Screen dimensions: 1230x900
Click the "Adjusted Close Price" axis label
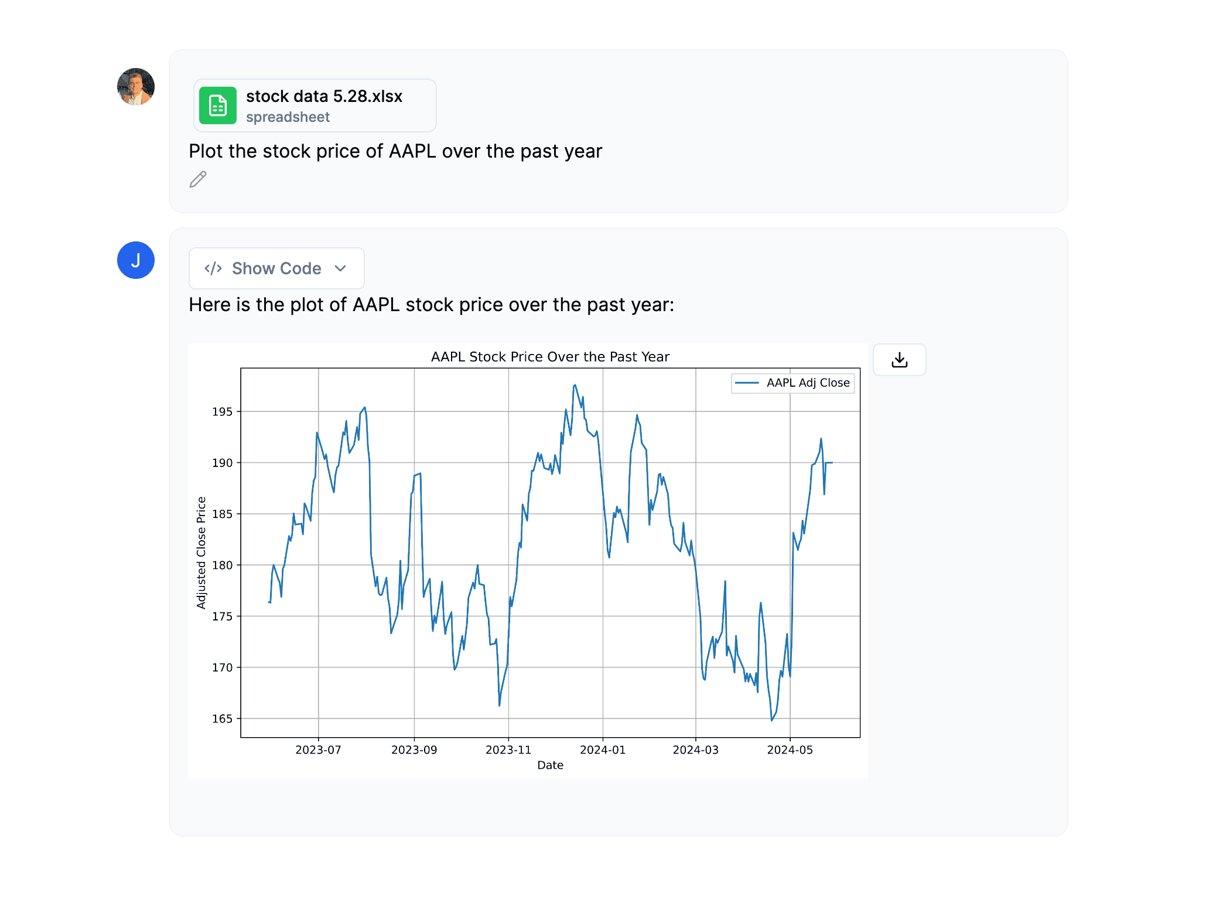201,553
